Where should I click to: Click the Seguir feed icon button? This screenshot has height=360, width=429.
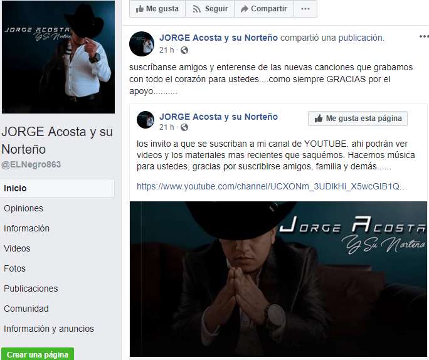click(x=210, y=9)
